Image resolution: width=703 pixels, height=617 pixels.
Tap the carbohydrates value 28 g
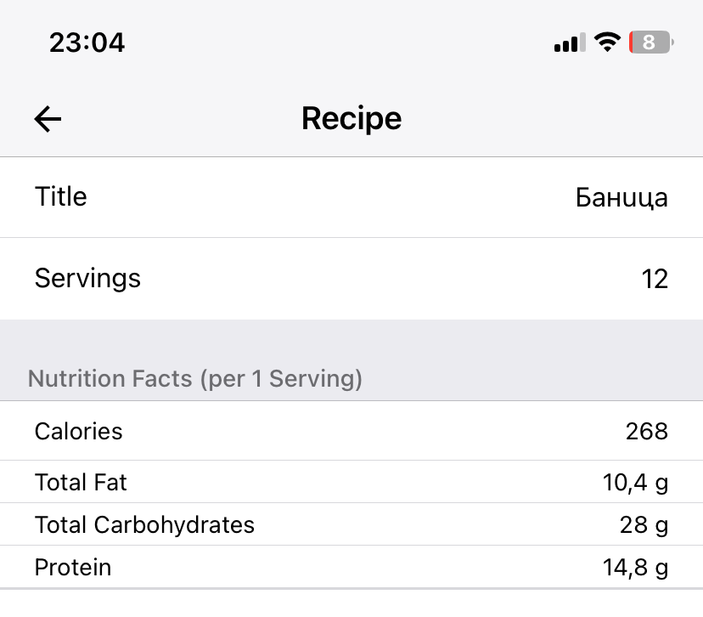[x=644, y=525]
